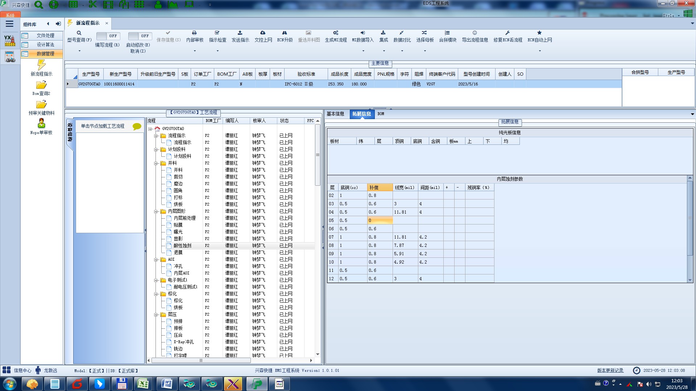The image size is (696, 391).
Task: Click the 文控上网 cloud upload icon
Action: coord(263,33)
